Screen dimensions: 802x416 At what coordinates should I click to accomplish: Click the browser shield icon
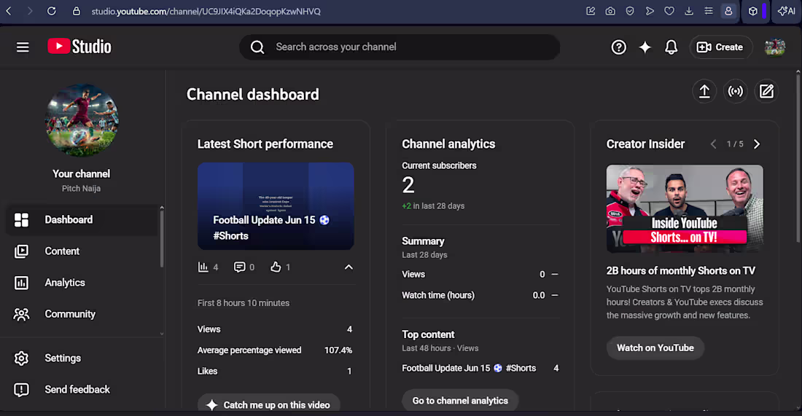[630, 11]
